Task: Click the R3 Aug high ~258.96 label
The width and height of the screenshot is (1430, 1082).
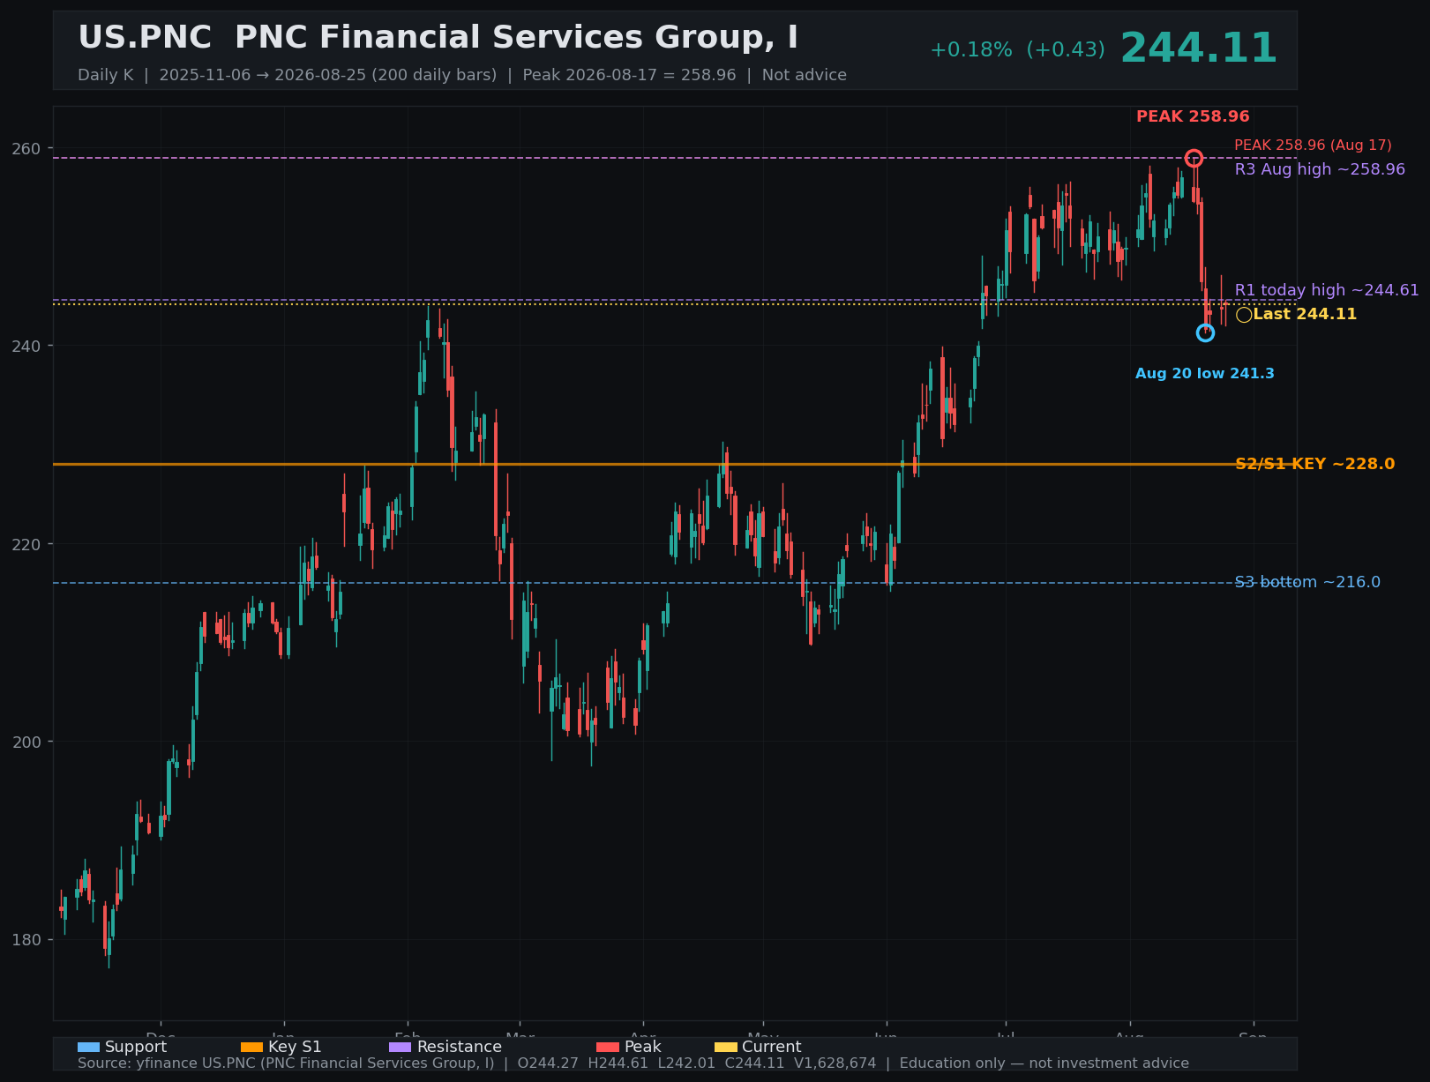Action: [1320, 169]
